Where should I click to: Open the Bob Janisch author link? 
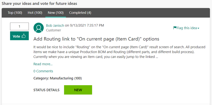pos(55,25)
